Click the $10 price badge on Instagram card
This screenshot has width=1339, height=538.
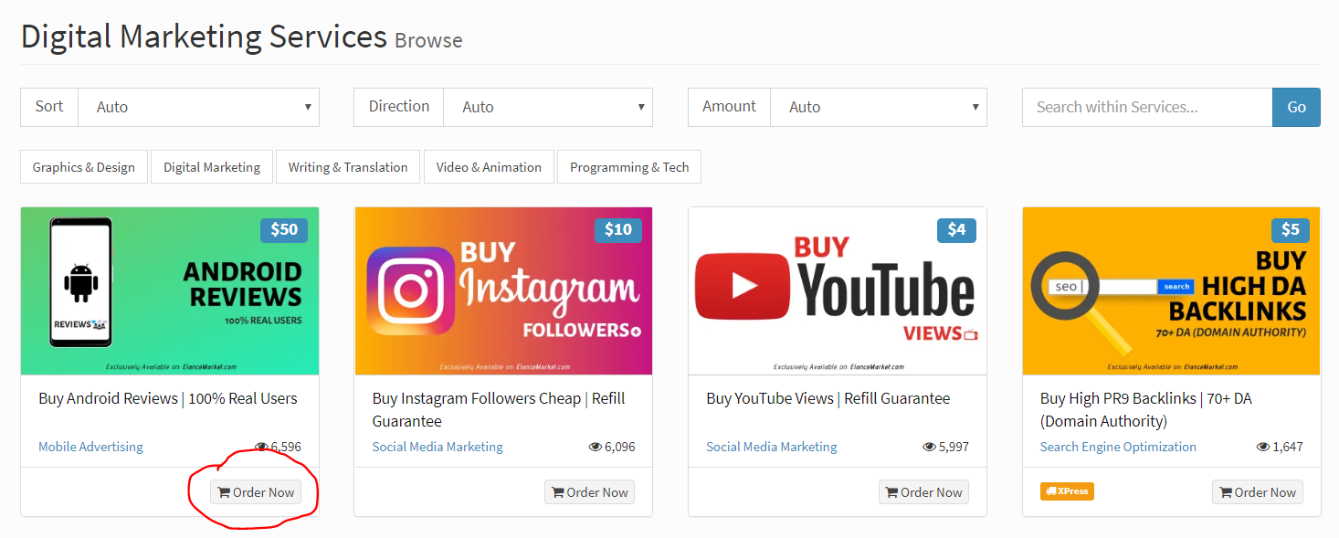(617, 230)
